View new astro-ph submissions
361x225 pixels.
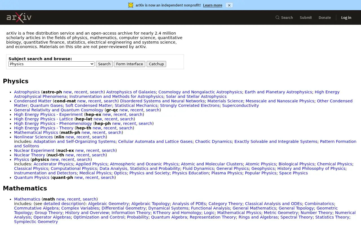[x=67, y=92]
